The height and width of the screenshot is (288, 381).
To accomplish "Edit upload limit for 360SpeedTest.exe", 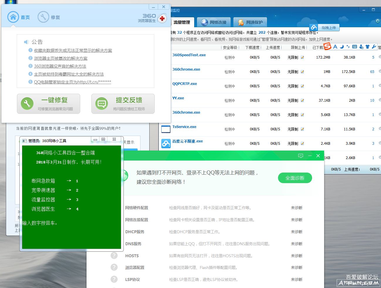I will point(302,57).
